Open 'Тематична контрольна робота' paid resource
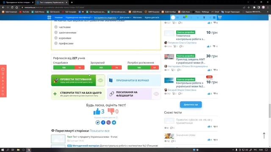 [191, 38]
